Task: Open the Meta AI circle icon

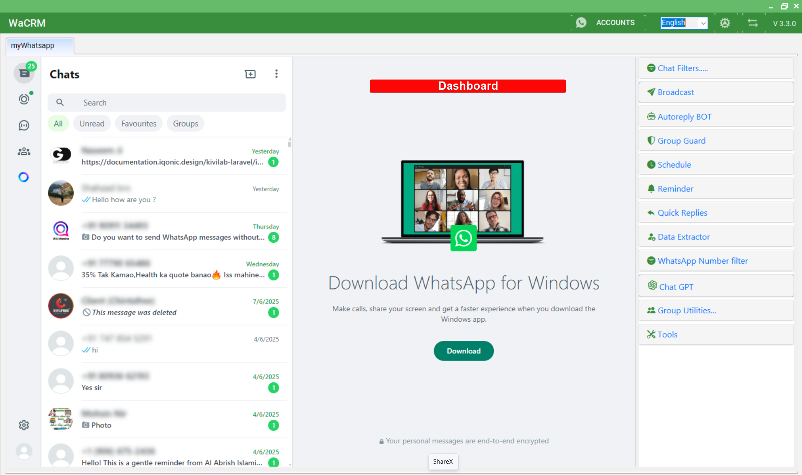Action: click(24, 177)
